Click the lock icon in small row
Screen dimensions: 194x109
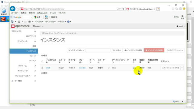[x=109, y=68]
